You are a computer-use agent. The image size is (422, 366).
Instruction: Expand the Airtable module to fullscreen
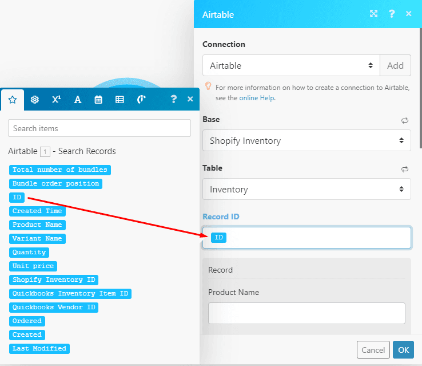click(373, 14)
